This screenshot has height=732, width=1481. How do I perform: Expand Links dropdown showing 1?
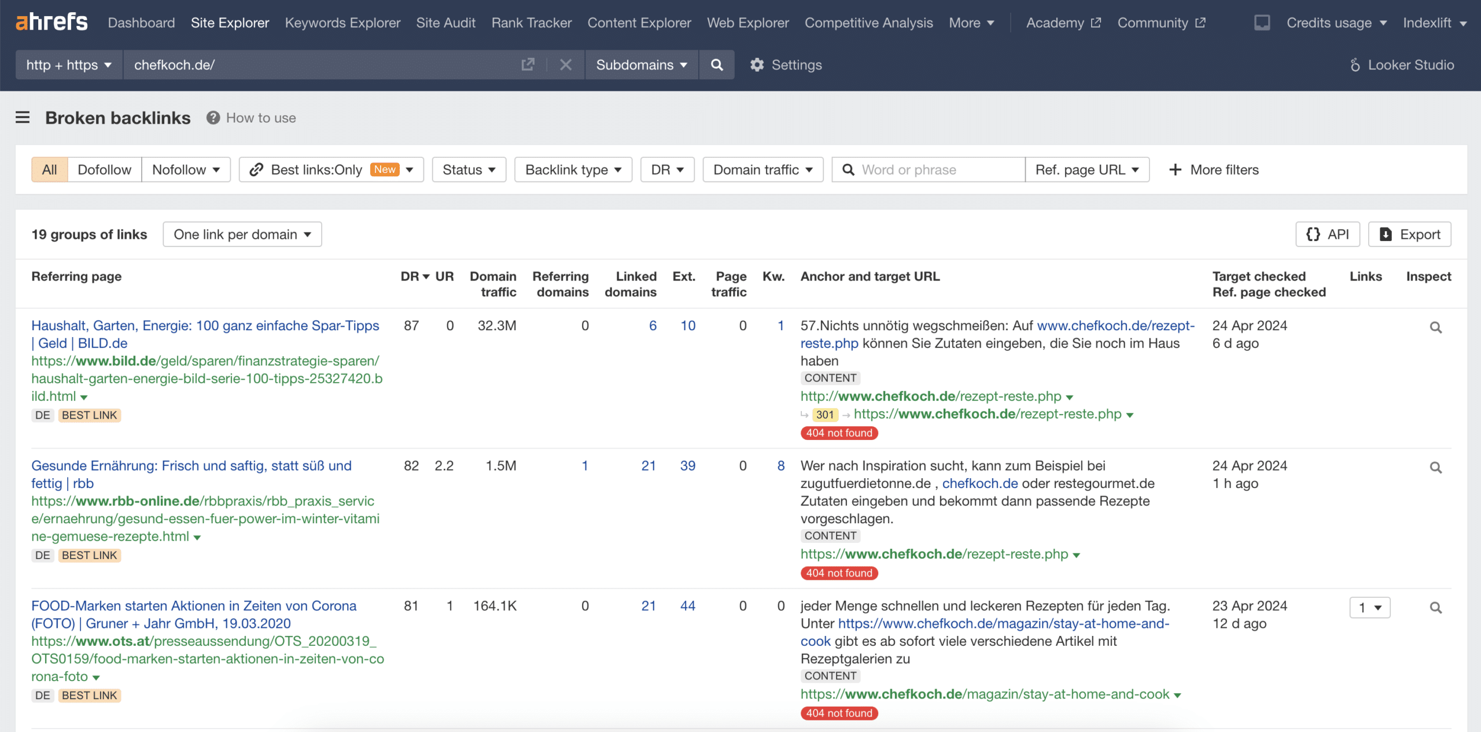(x=1370, y=608)
